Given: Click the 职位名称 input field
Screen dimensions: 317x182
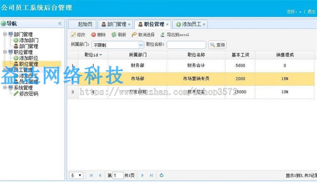Looking at the screenshot, I should coord(186,45).
